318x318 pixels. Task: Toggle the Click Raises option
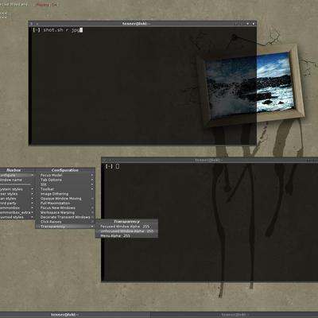(65, 222)
